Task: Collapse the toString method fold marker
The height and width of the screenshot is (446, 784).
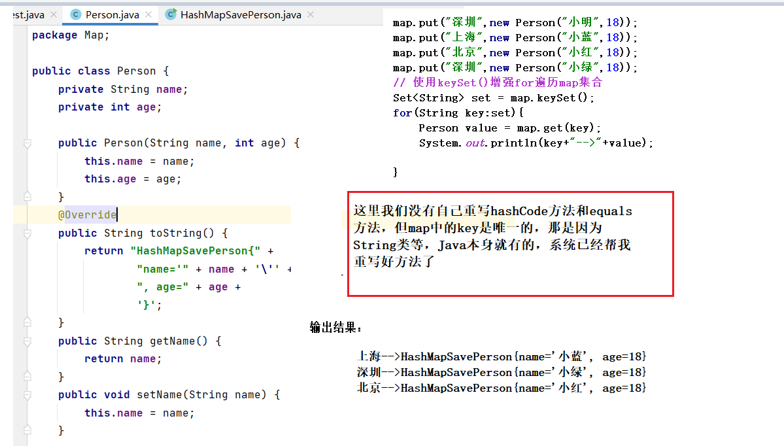Action: click(x=27, y=233)
